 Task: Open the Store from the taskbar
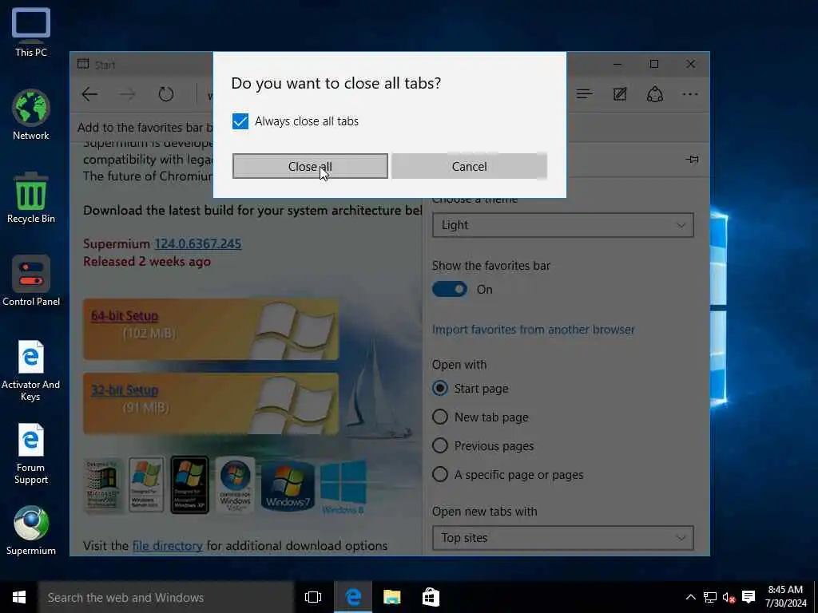click(431, 597)
